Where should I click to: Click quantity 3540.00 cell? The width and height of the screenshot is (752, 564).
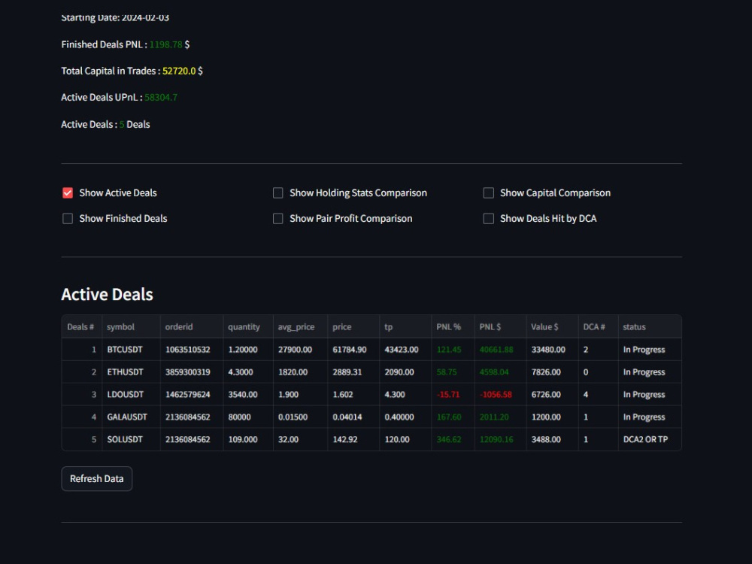pos(248,395)
